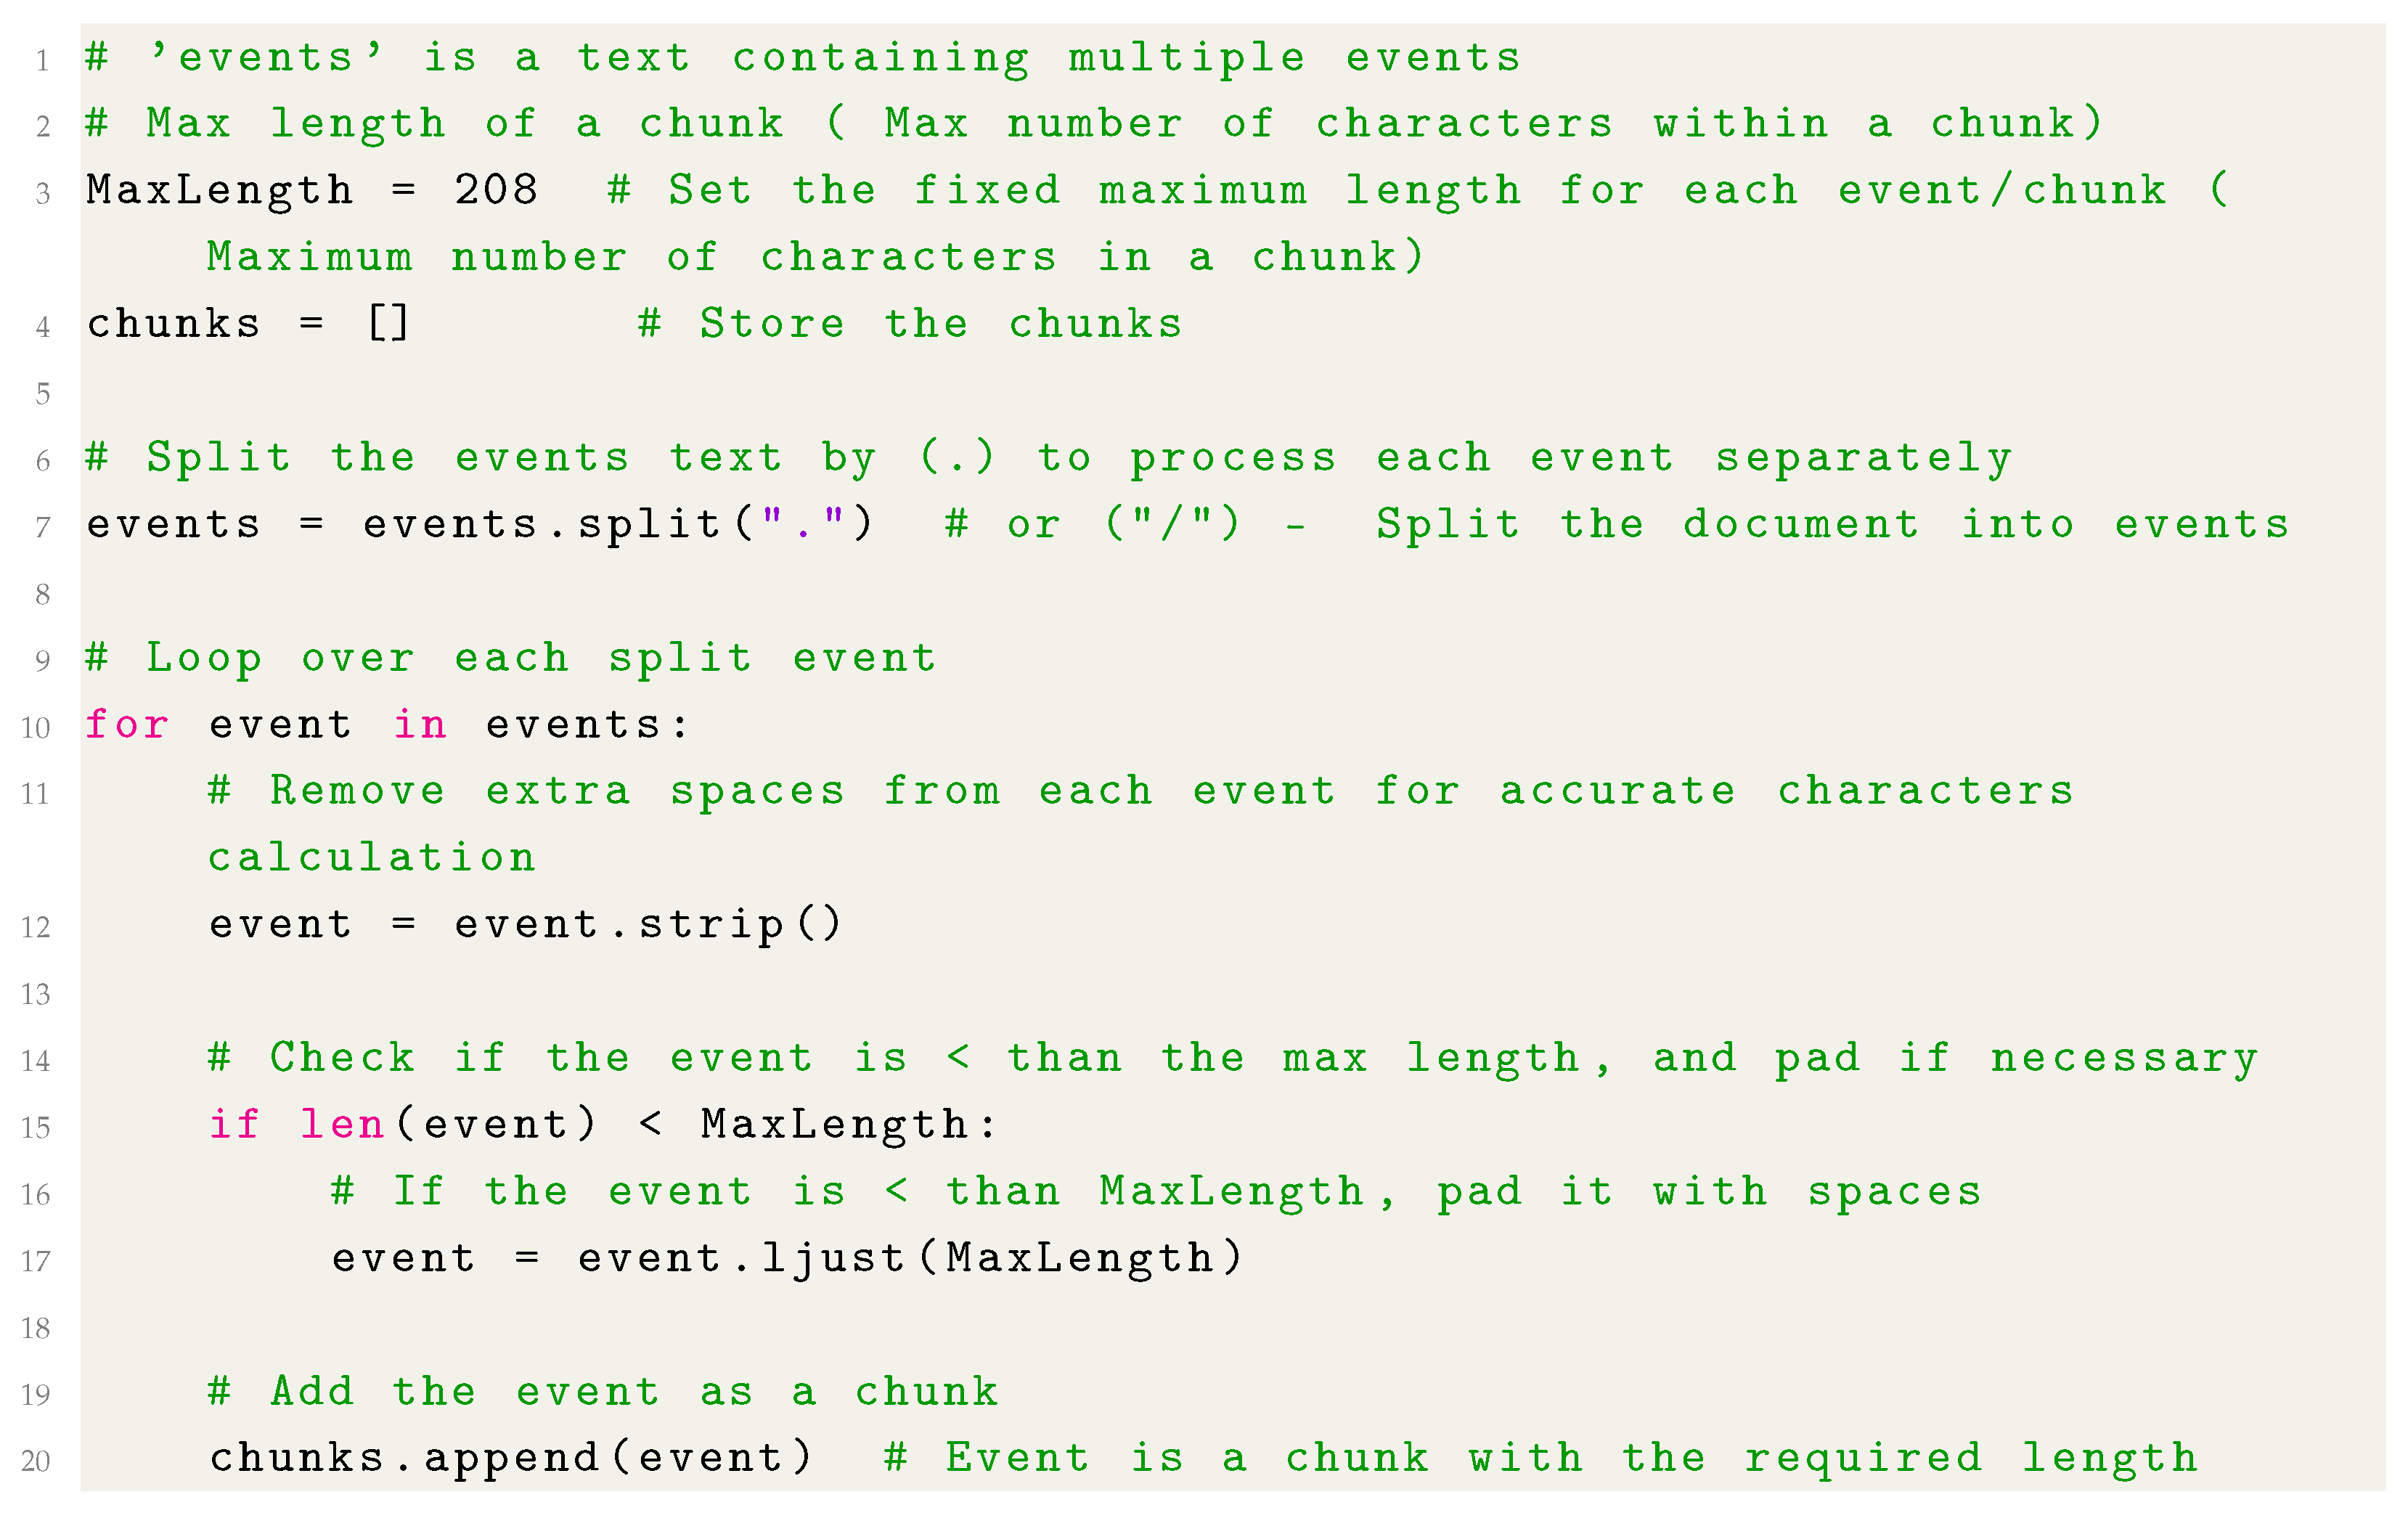Click the "# Loop over each split event" comment
Image resolution: width=2408 pixels, height=1513 pixels.
pyautogui.click(x=511, y=658)
